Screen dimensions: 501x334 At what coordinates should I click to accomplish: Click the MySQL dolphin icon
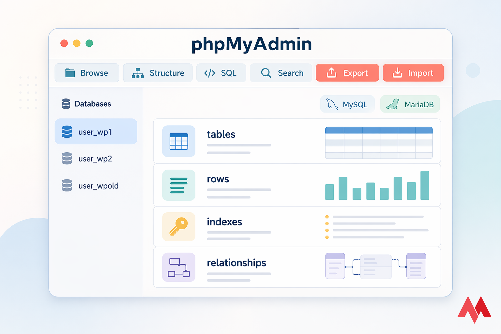click(332, 104)
